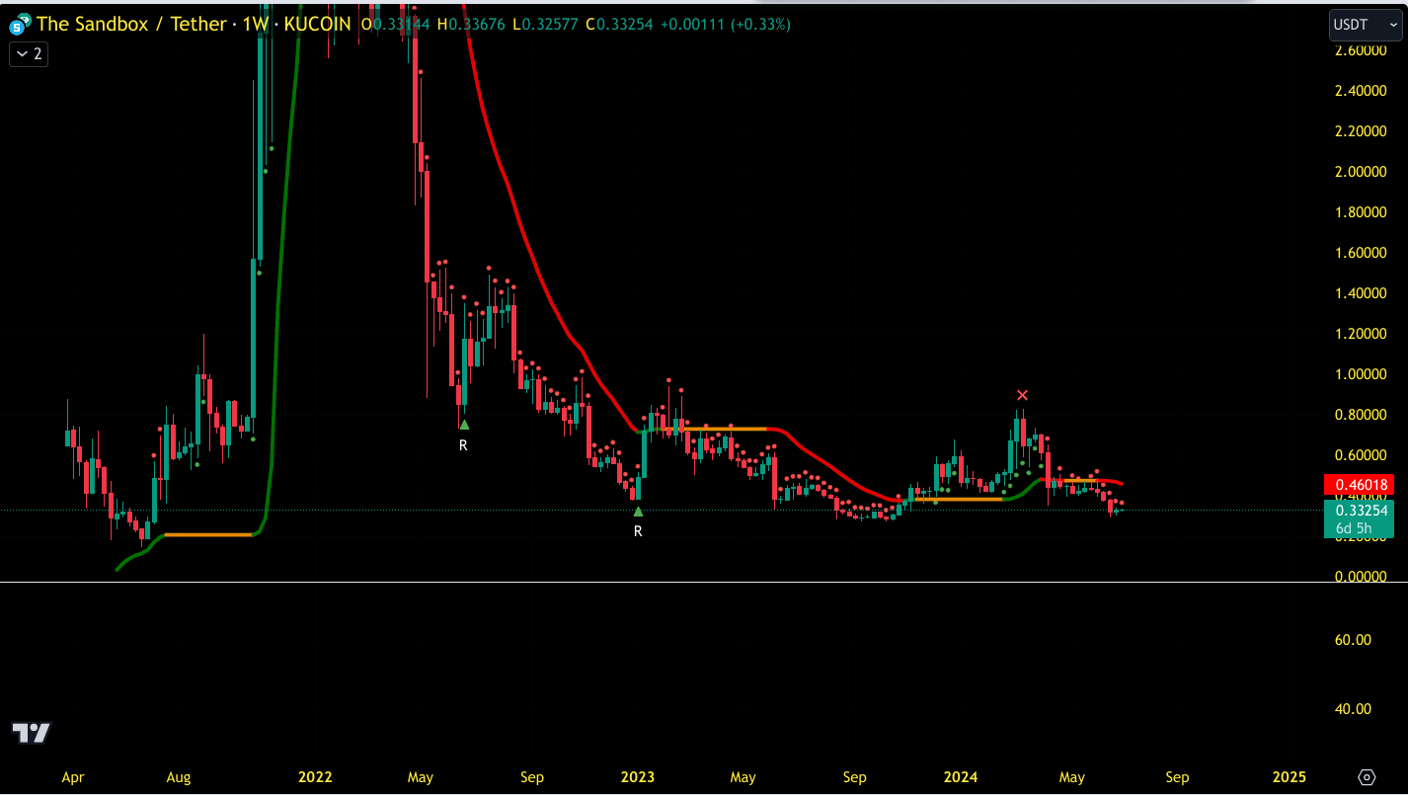The height and width of the screenshot is (795, 1408).
Task: Click the 2.00000 price axis label
Action: [x=1361, y=172]
